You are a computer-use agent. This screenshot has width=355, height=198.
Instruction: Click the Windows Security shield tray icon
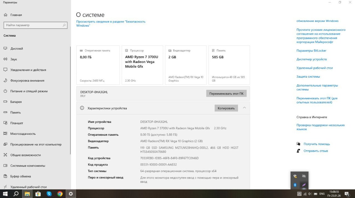coord(295,176)
